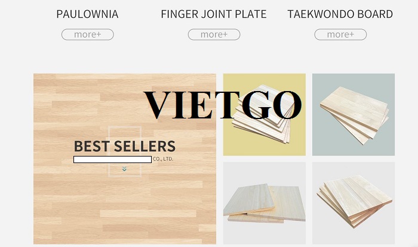Open the thick stacked boards product image

(354, 201)
